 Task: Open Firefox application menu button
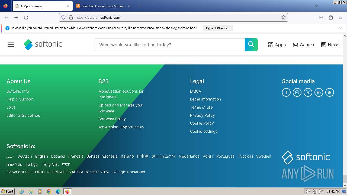tap(340, 17)
